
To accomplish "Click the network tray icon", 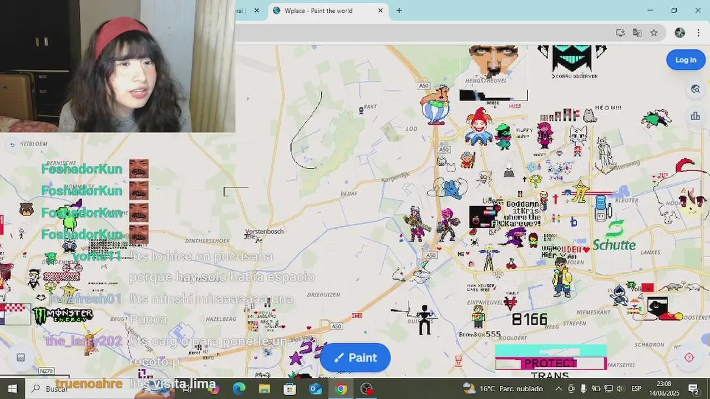I will pyautogui.click(x=608, y=388).
